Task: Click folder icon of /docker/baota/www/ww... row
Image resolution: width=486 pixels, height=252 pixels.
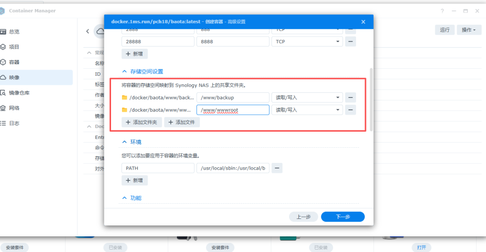Action: tap(125, 110)
